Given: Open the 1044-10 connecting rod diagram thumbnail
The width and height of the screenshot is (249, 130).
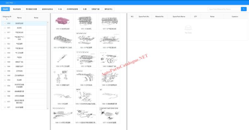Looking at the screenshot, I should click(x=64, y=78).
